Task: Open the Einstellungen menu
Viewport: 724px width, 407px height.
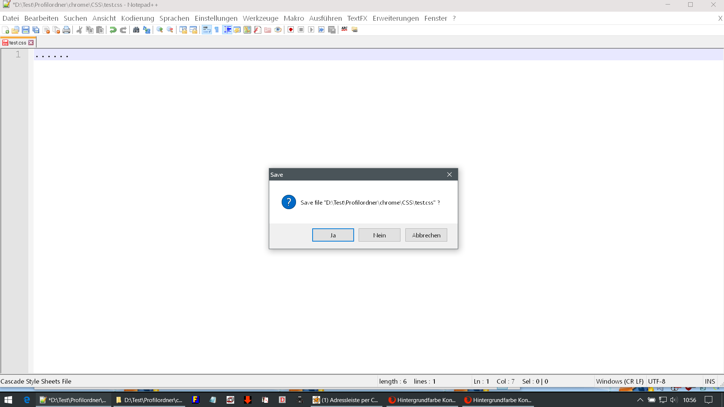Action: click(x=216, y=18)
